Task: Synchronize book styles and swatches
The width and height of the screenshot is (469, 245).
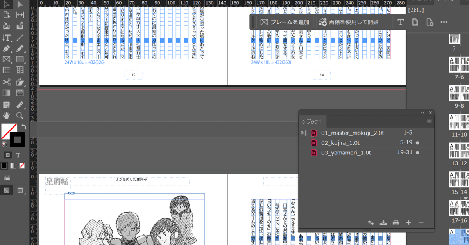Action: tap(371, 223)
